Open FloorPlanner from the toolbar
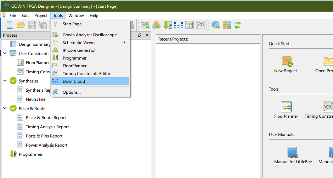This screenshot has width=333, height=178. point(190,25)
